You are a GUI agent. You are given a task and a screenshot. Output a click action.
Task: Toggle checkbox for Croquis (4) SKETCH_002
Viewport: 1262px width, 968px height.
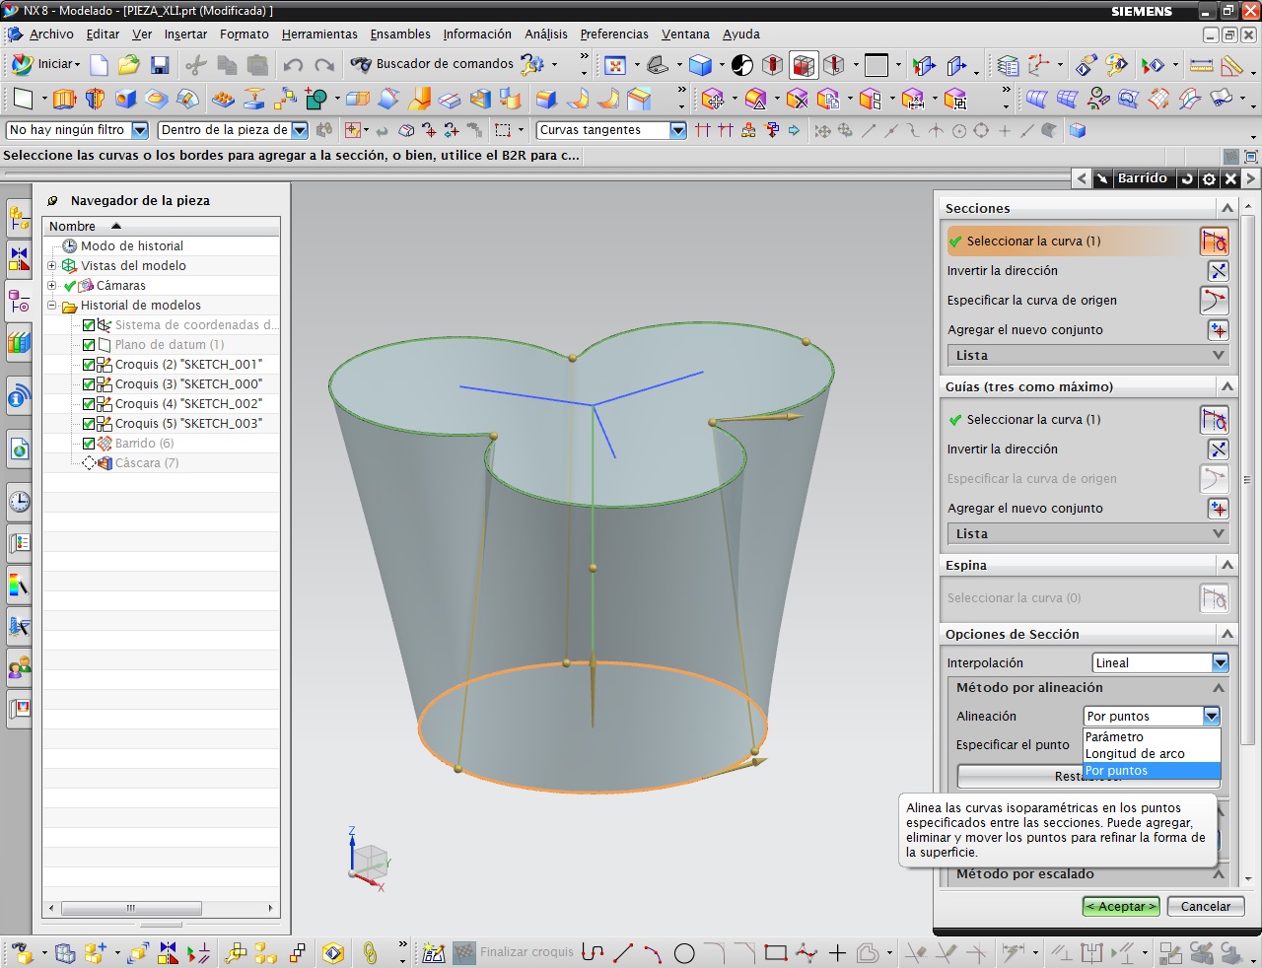[89, 404]
